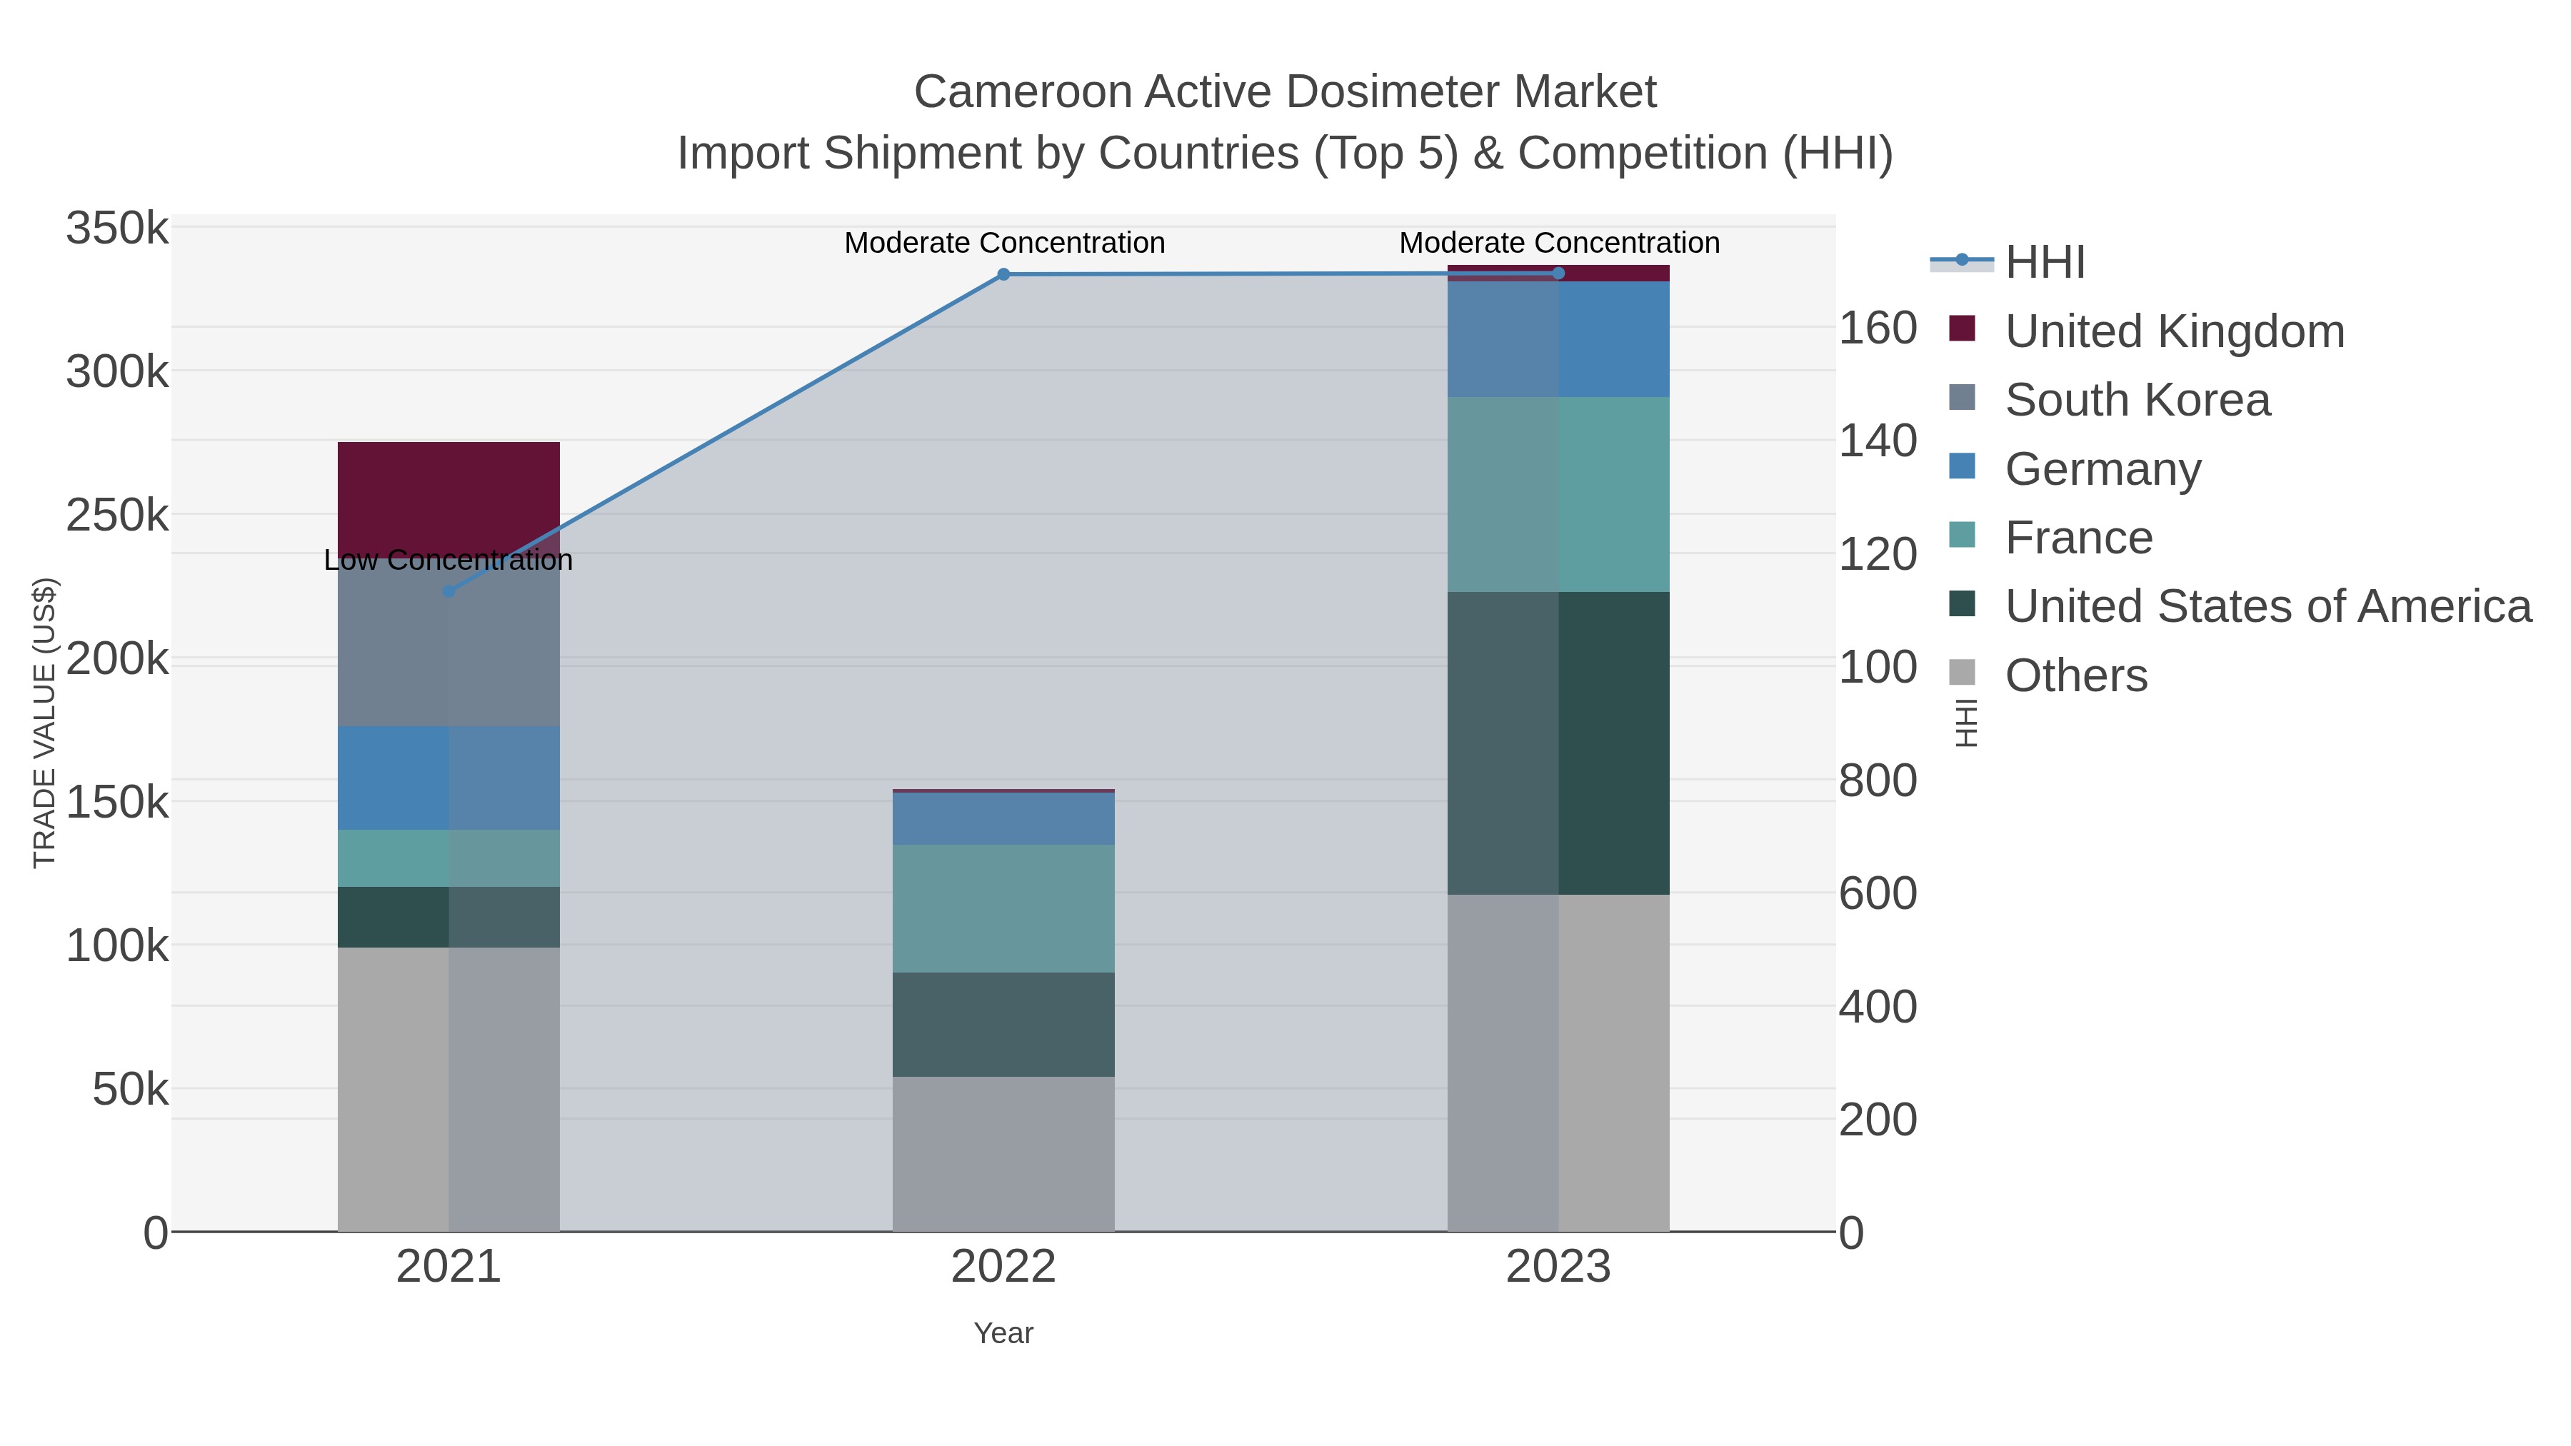
Task: Click the 800 right HHI axis tick
Action: point(1878,780)
